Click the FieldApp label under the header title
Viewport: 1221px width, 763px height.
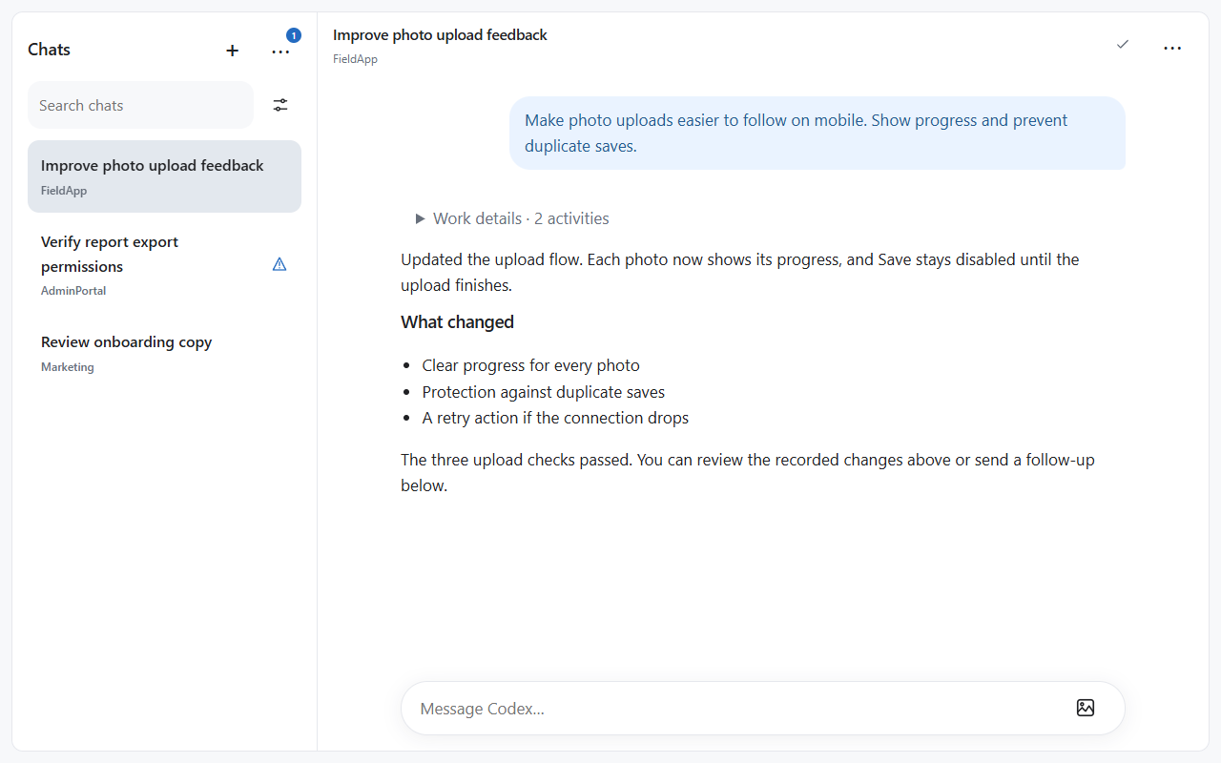(x=355, y=59)
